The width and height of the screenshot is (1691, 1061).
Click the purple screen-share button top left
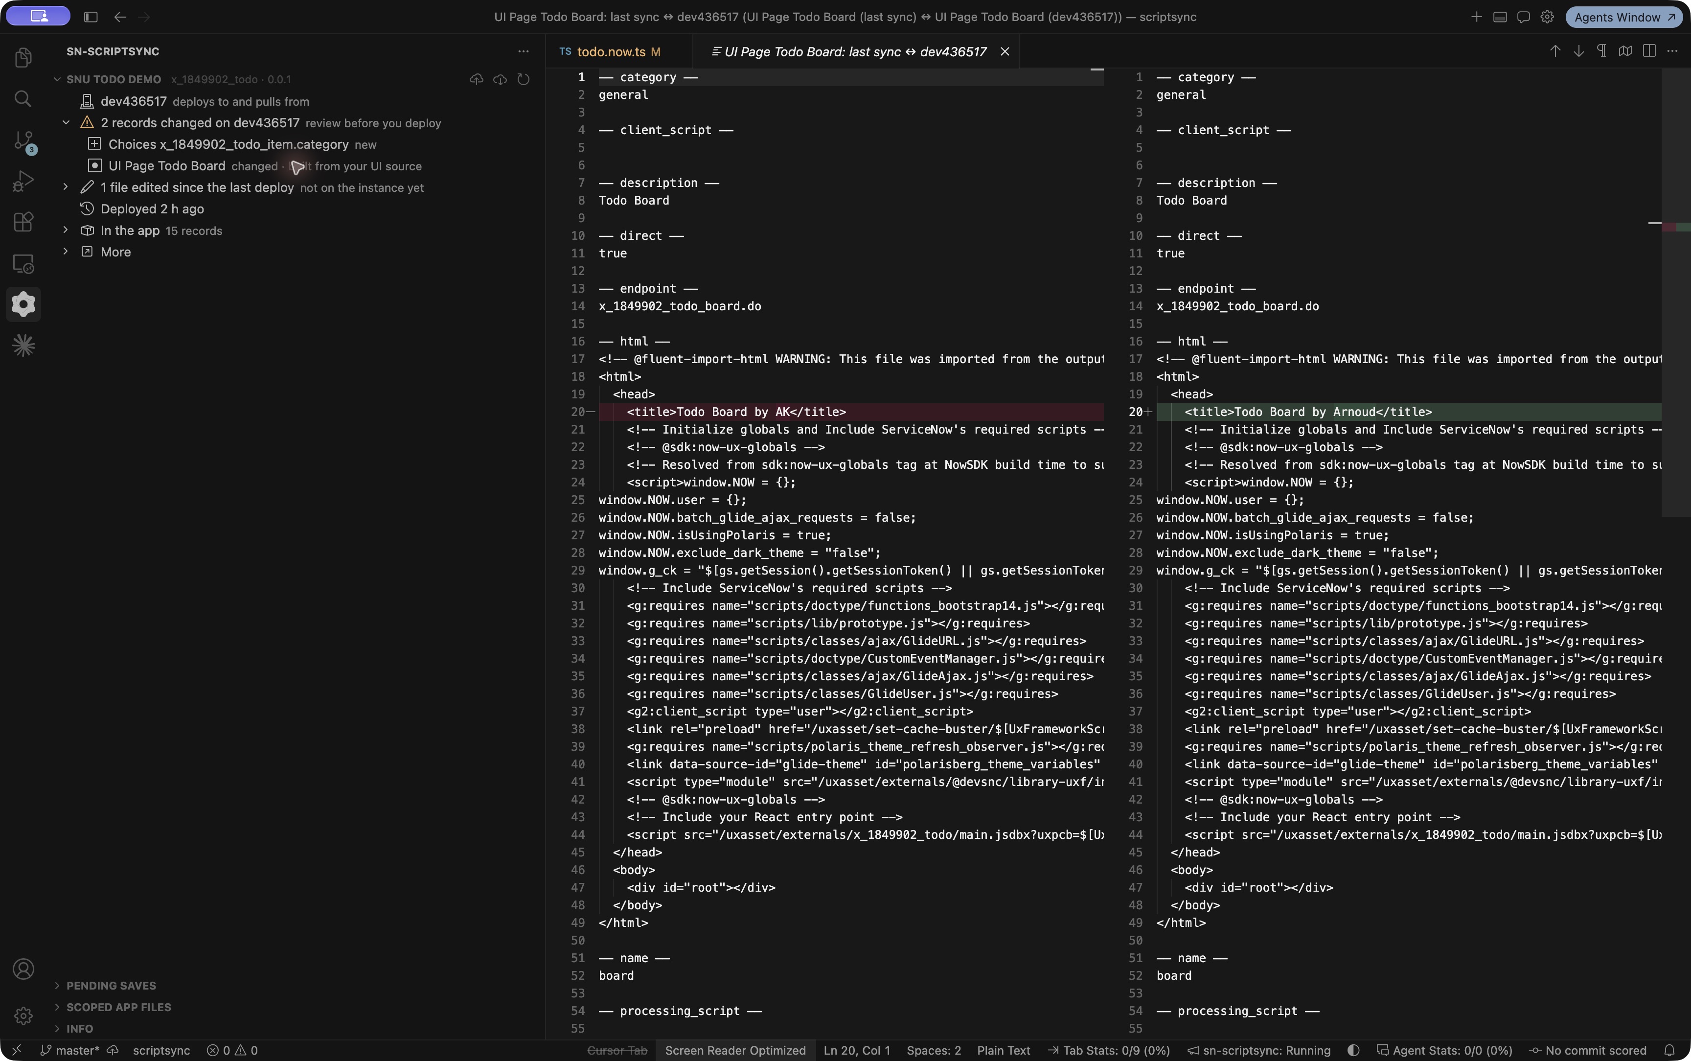(x=38, y=16)
